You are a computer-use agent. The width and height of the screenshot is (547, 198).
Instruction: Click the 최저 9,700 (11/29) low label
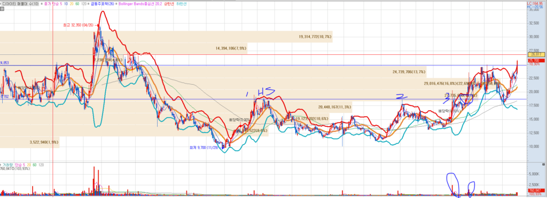click(204, 147)
